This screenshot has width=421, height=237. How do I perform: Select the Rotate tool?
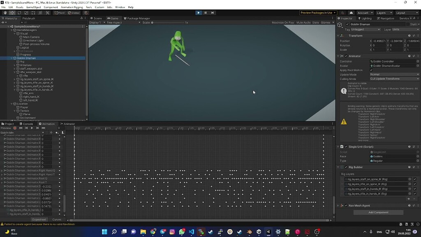point(19,13)
